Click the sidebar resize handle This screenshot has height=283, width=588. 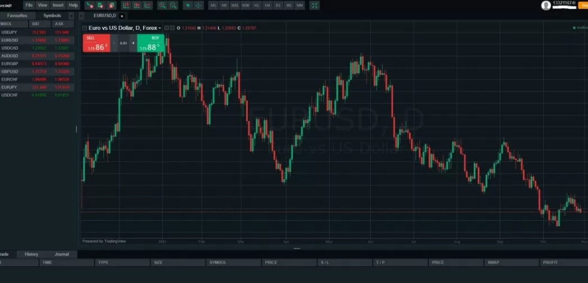pyautogui.click(x=77, y=129)
